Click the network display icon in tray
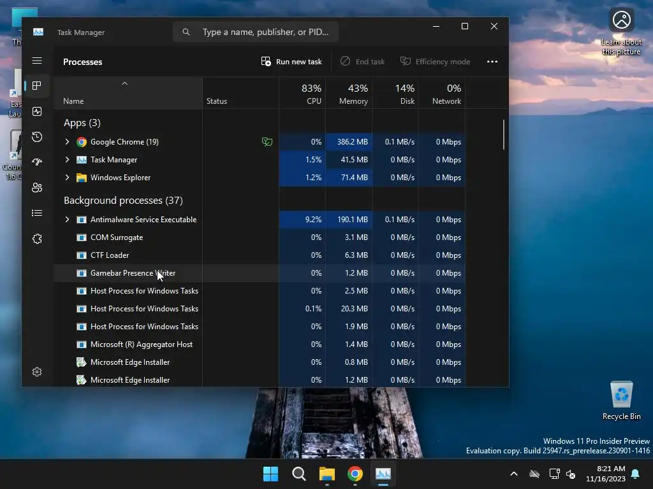Image resolution: width=653 pixels, height=489 pixels. tap(554, 474)
